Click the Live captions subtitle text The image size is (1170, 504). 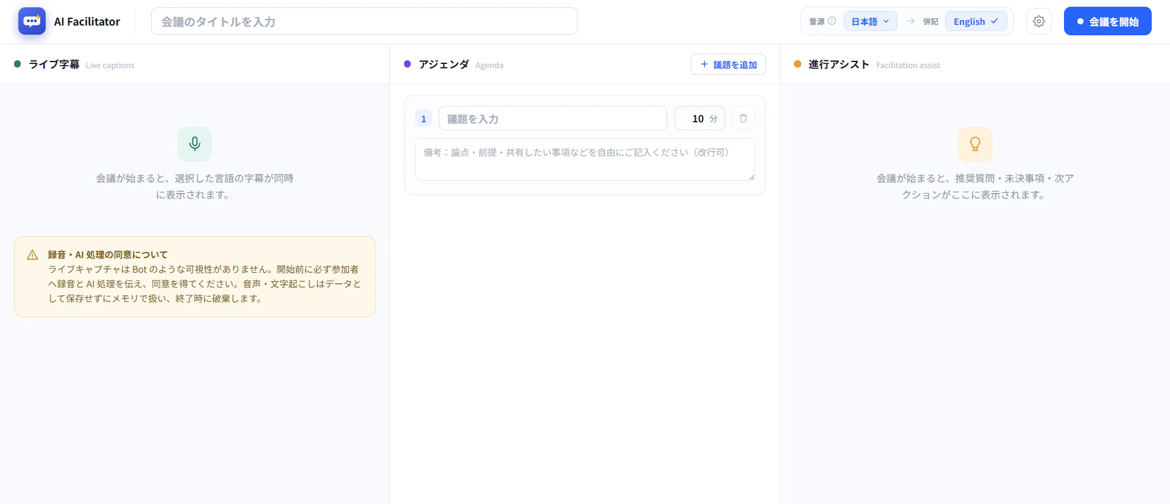110,65
